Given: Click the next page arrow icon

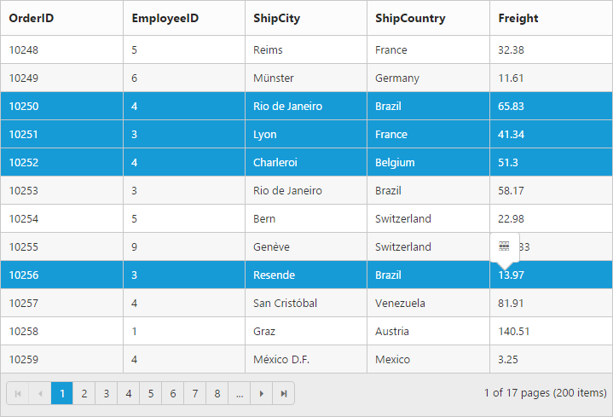Looking at the screenshot, I should (x=262, y=393).
